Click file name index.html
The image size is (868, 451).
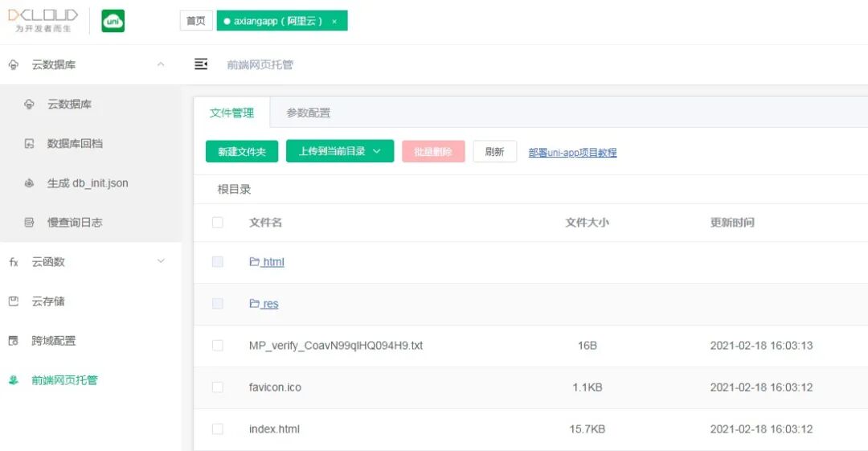tap(274, 428)
